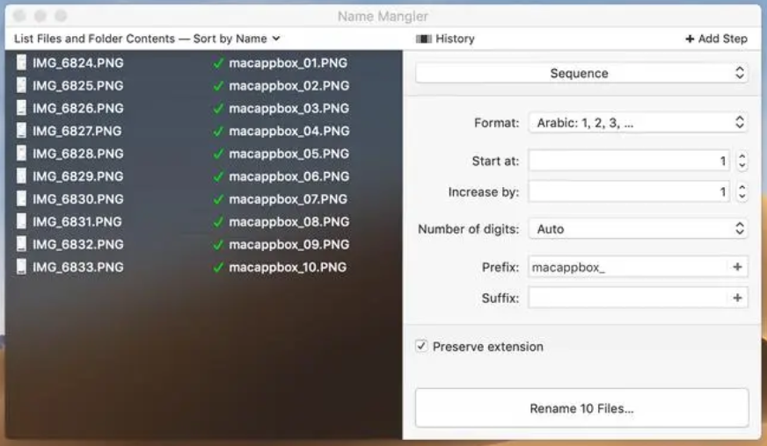Screen dimensions: 767x446
Task: Open the Sort by Name file listing menu
Action: (x=147, y=39)
